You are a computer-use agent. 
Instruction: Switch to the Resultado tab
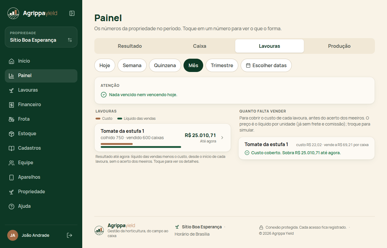[x=130, y=46]
